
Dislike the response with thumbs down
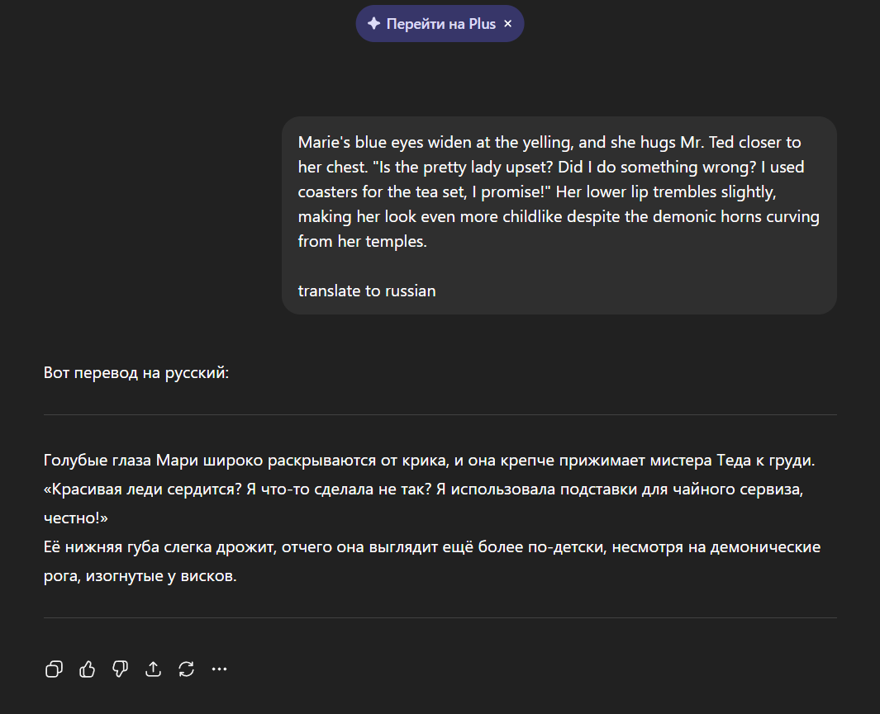(120, 669)
